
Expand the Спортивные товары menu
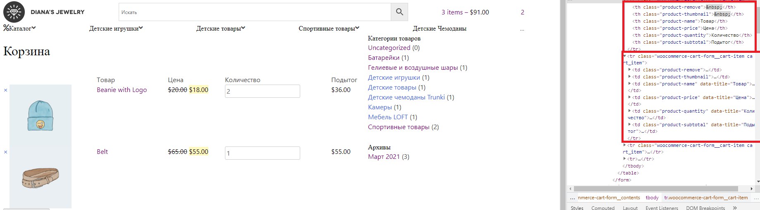tap(329, 28)
